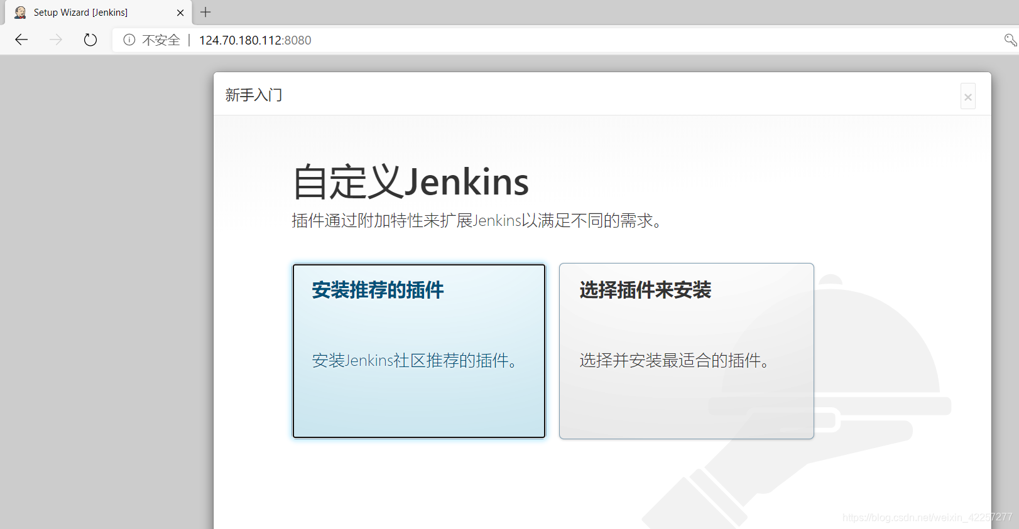Click the zoom magnifier icon in the address bar
Viewport: 1019px width, 529px height.
(1010, 40)
